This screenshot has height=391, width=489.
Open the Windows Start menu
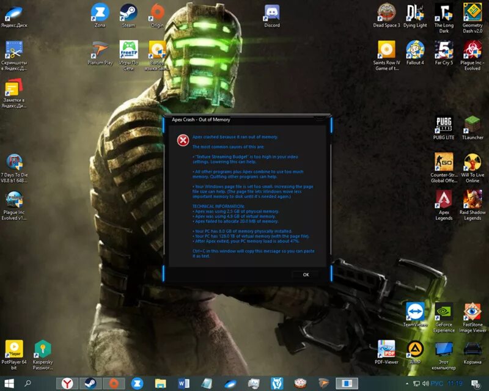coord(9,383)
